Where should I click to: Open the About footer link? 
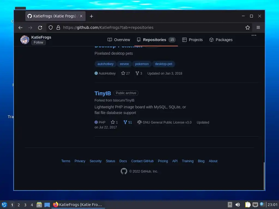[x=213, y=161]
